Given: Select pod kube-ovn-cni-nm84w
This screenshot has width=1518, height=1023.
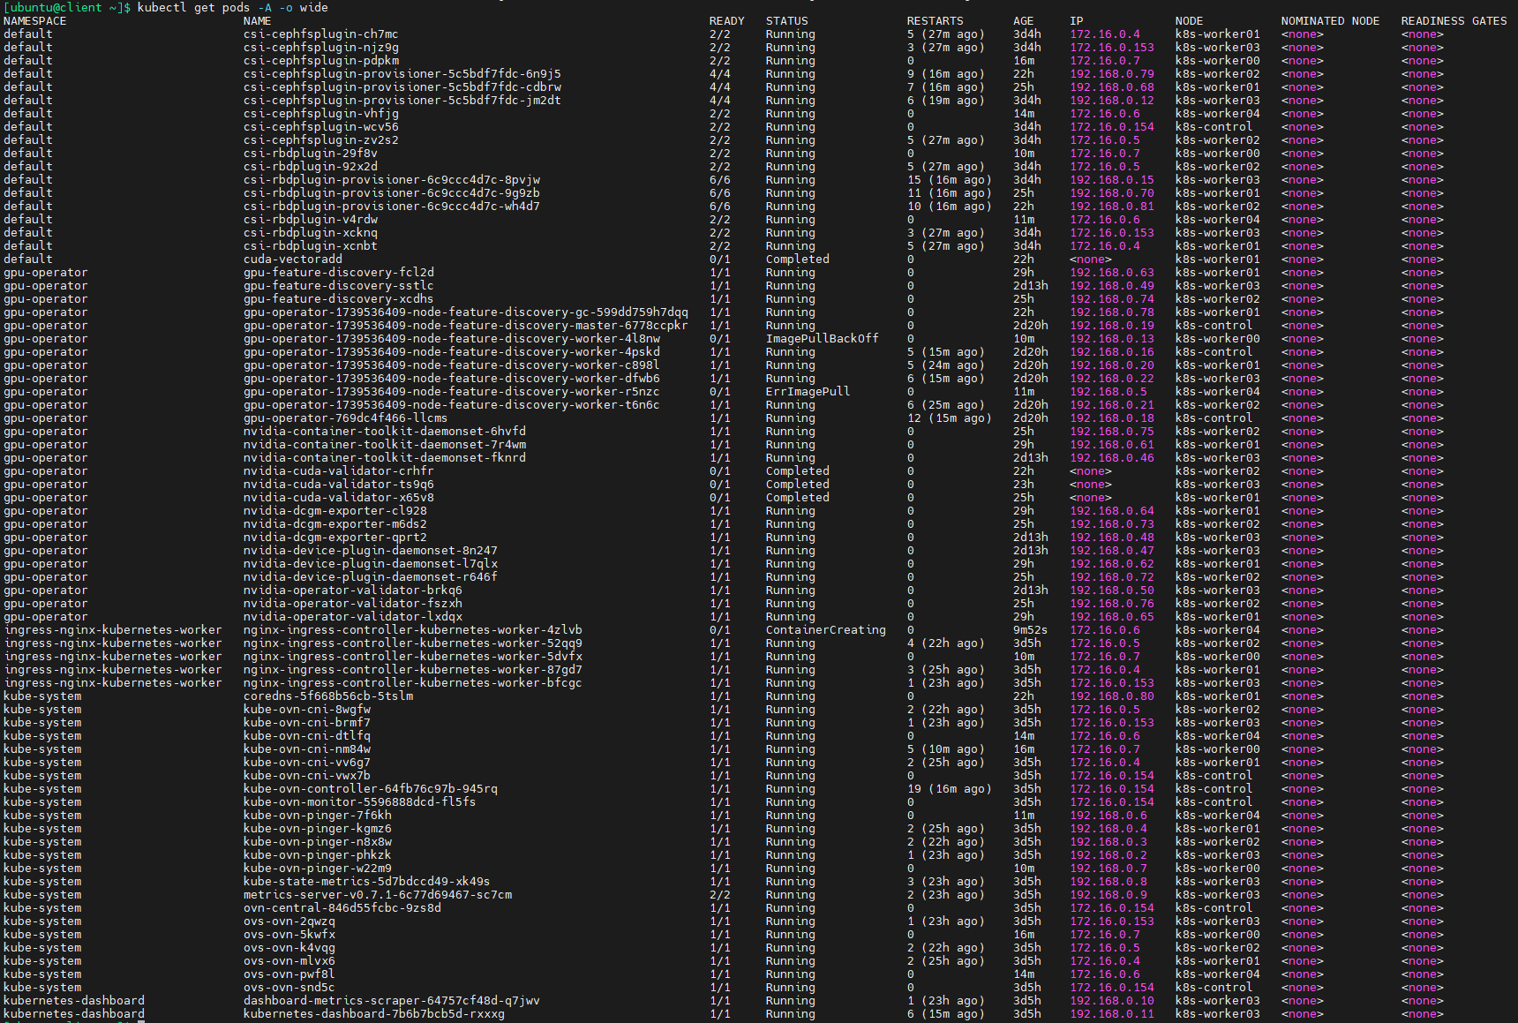Looking at the screenshot, I should pyautogui.click(x=306, y=748).
